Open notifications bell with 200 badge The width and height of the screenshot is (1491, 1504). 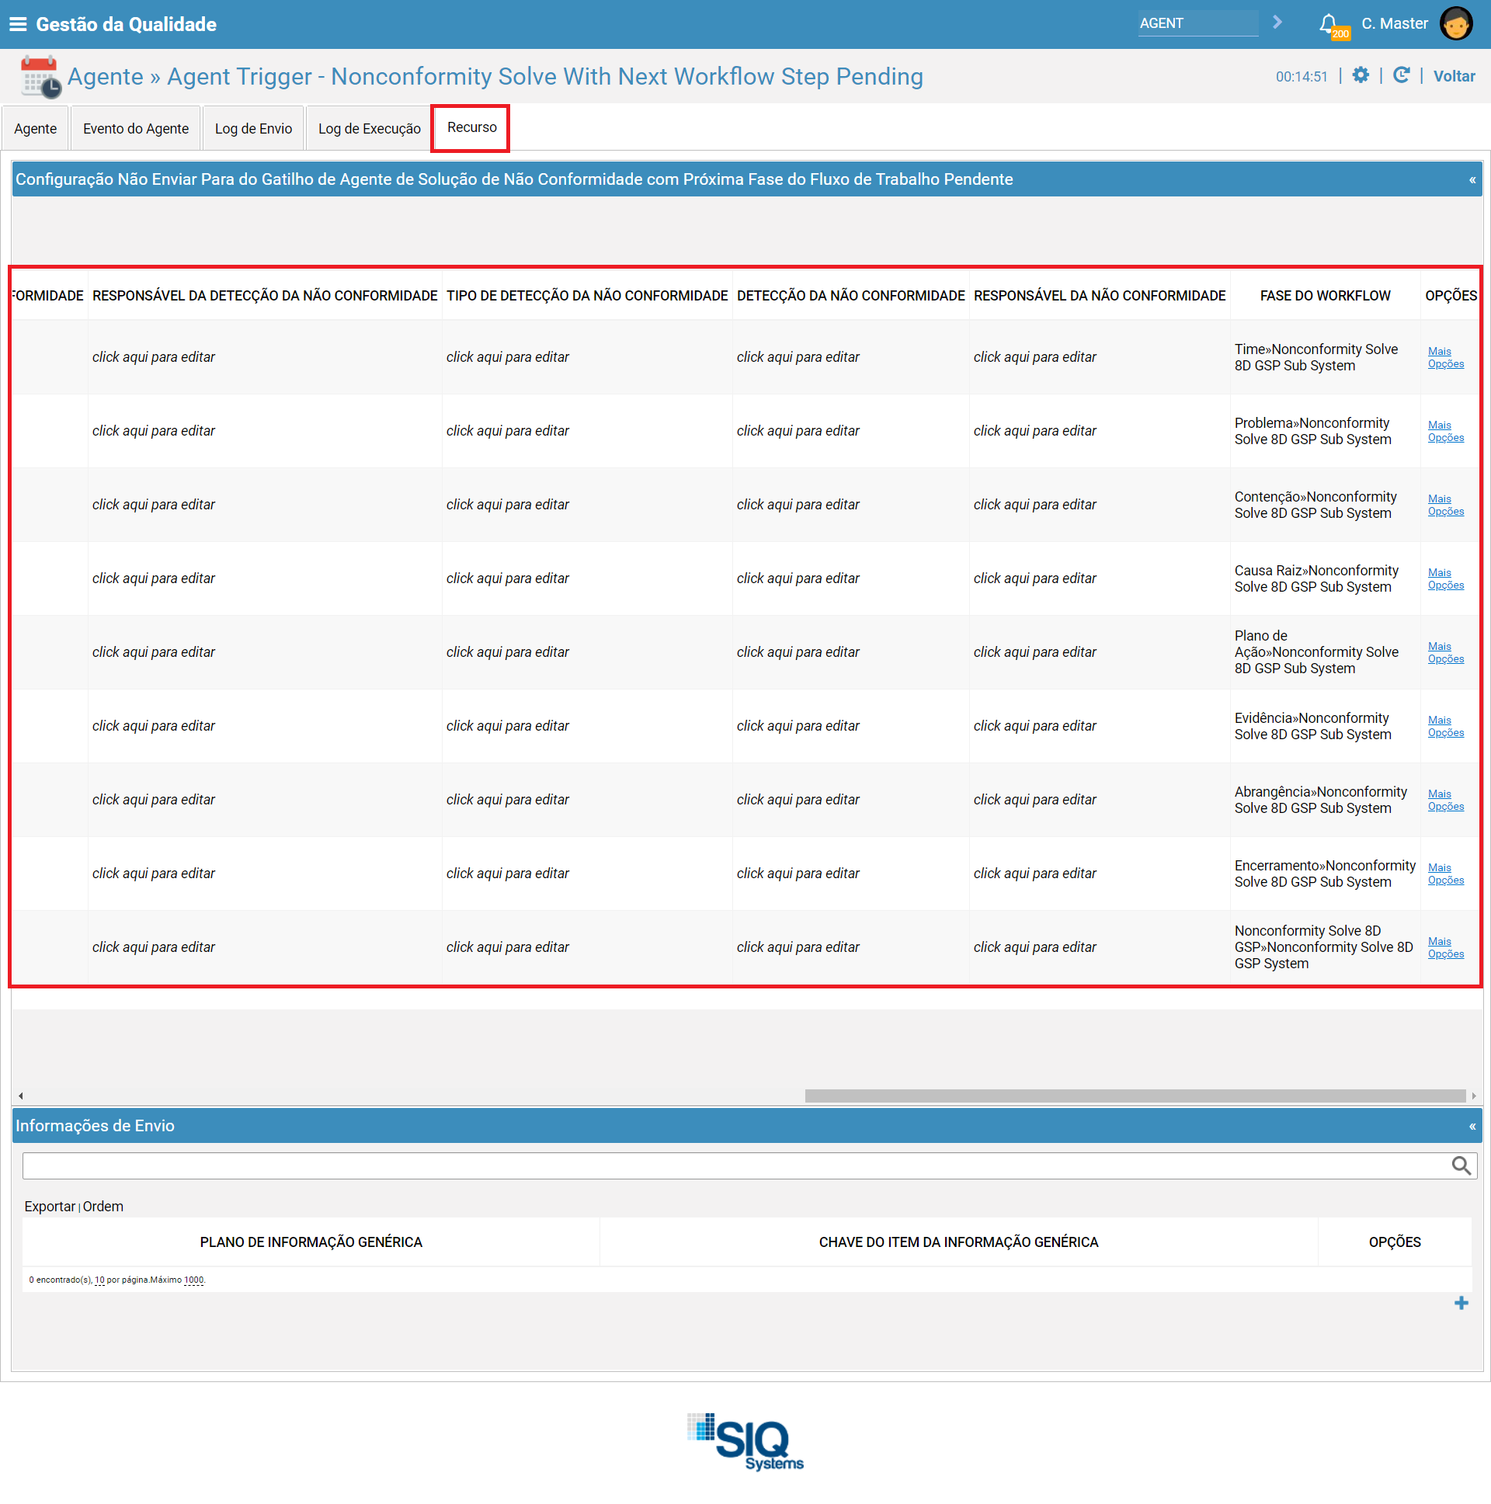click(1332, 25)
